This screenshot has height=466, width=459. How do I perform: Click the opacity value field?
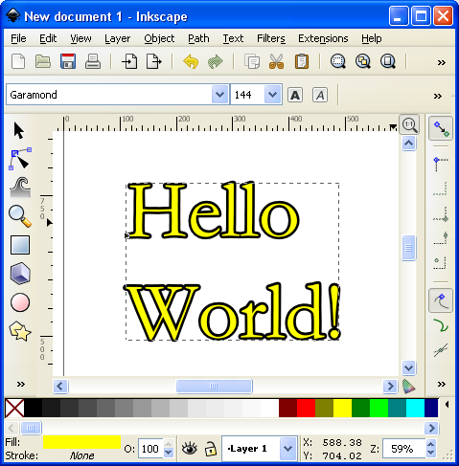tap(150, 449)
